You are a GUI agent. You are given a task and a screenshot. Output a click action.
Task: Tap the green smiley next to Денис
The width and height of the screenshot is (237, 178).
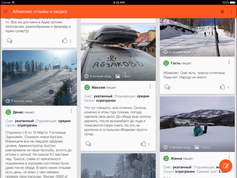(8, 112)
